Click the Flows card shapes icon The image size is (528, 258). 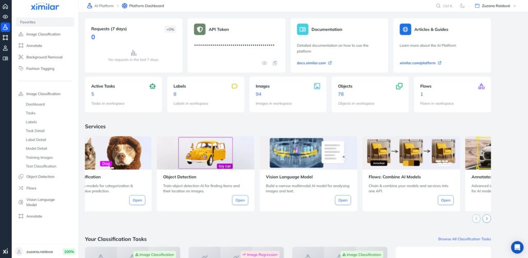click(481, 86)
